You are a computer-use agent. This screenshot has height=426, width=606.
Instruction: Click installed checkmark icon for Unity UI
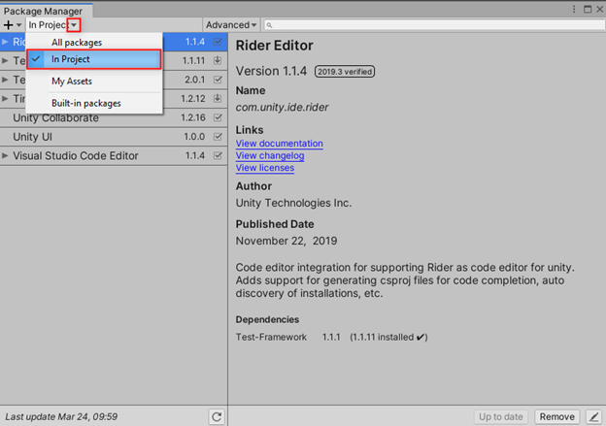point(218,137)
